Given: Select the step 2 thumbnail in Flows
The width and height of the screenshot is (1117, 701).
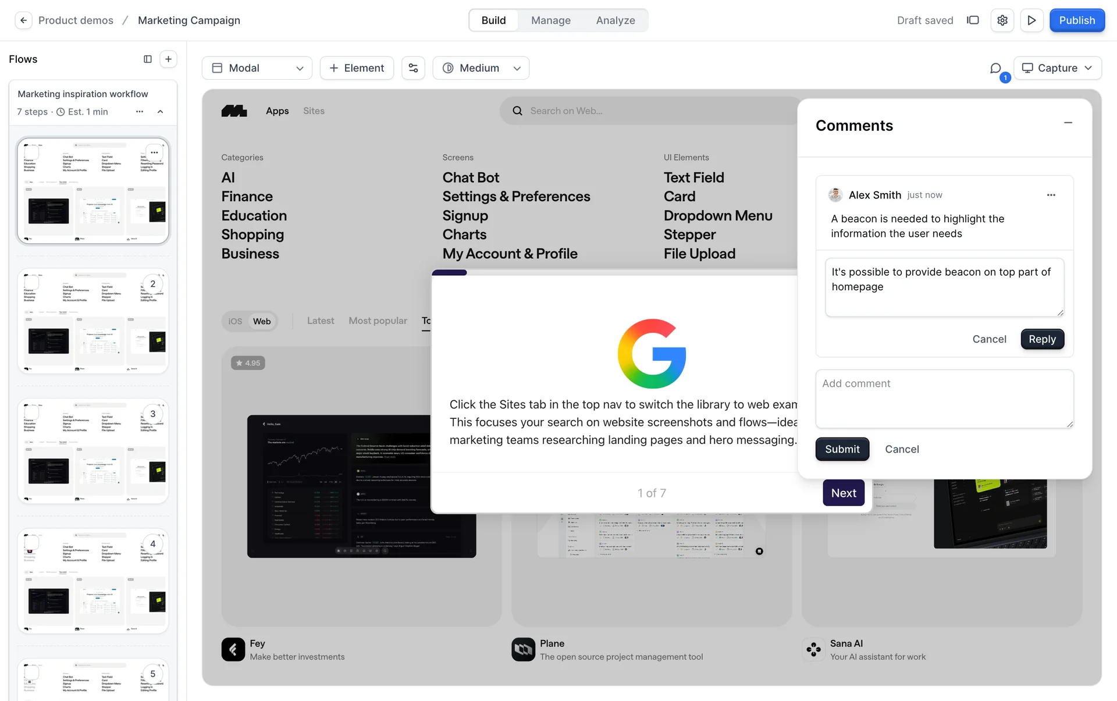Looking at the screenshot, I should pyautogui.click(x=93, y=321).
